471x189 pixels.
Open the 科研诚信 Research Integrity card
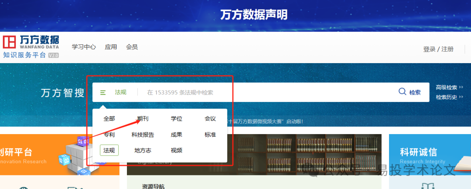point(430,155)
